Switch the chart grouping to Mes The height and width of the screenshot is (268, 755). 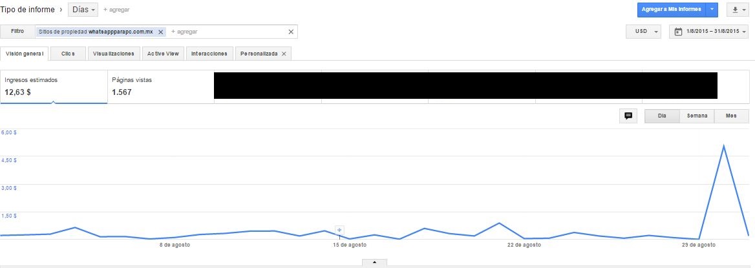coord(731,116)
